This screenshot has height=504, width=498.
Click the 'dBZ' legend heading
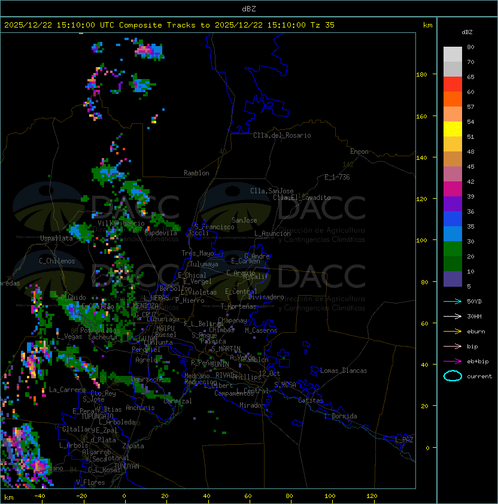467,32
